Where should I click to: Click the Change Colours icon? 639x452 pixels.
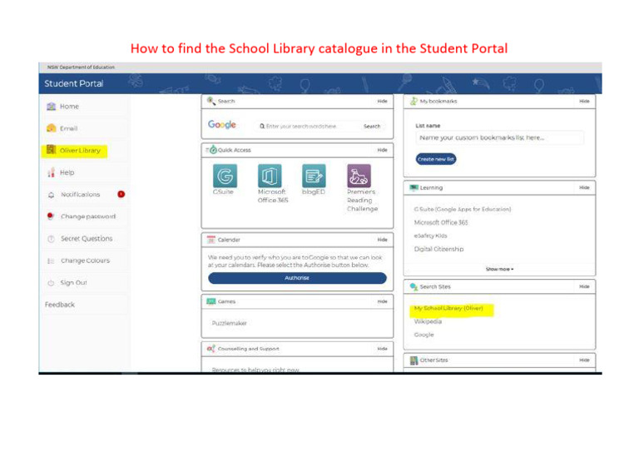pyautogui.click(x=51, y=261)
